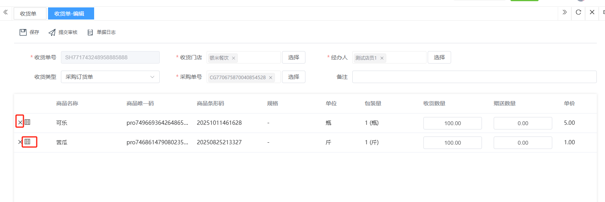
Task: Remove the 测试店员1 handler tag
Action: click(382, 58)
